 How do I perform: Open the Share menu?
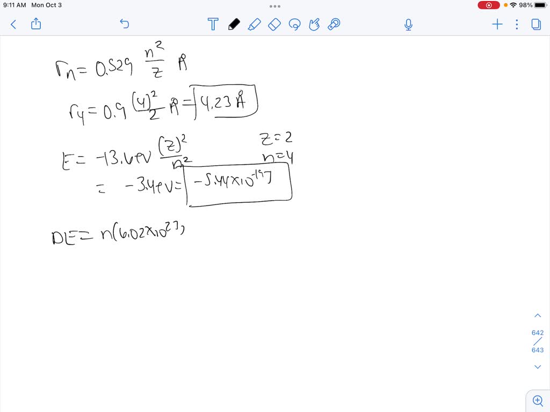click(x=36, y=24)
